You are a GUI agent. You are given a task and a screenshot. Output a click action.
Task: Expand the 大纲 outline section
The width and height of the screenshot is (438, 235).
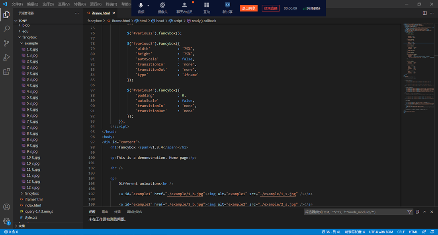[x=22, y=226]
